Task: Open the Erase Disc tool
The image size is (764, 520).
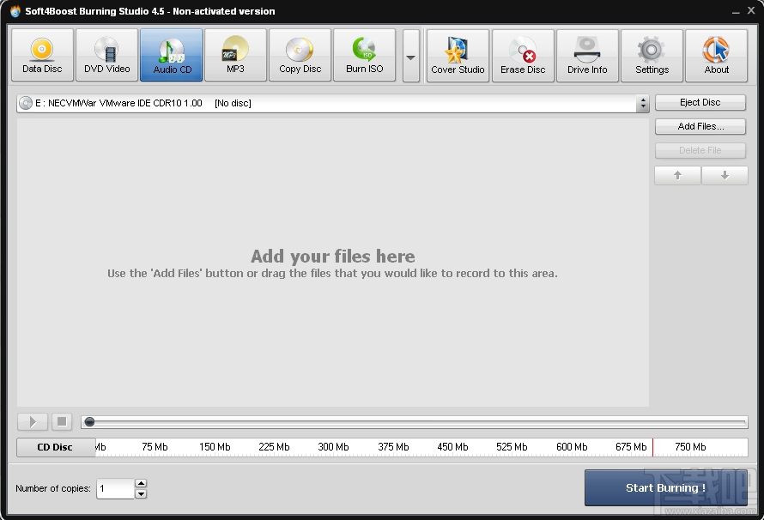Action: (x=523, y=56)
